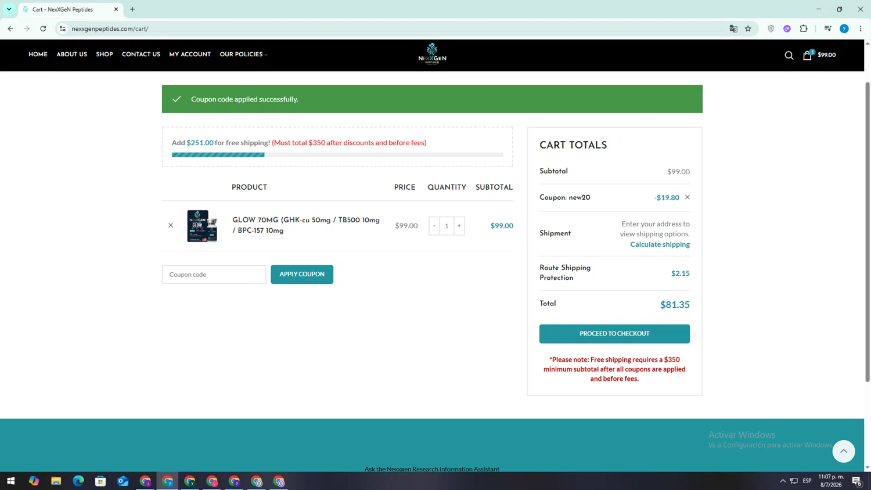
Task: Expand the OUR POLICIES menu
Action: click(243, 55)
